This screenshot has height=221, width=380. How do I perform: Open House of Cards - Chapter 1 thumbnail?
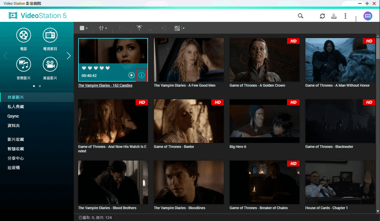pyautogui.click(x=340, y=182)
